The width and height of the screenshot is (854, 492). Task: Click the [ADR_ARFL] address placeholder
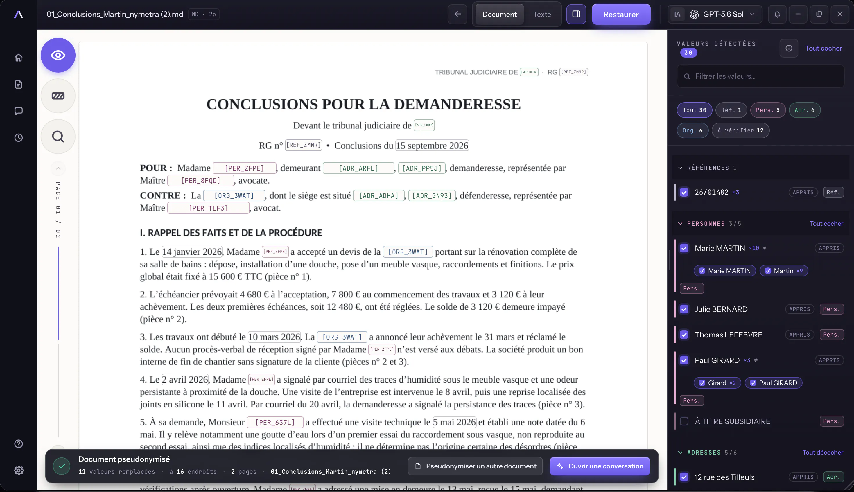point(358,168)
